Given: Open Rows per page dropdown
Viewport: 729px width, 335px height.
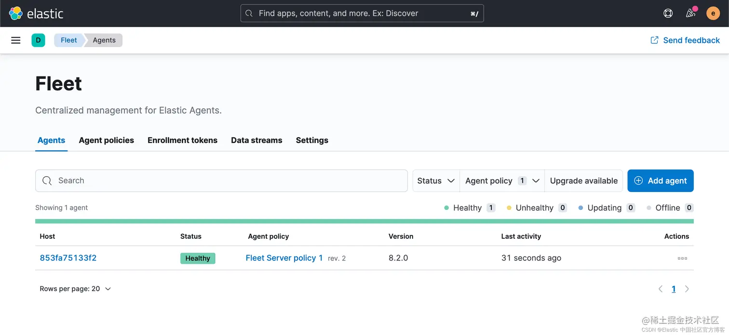Looking at the screenshot, I should (75, 289).
